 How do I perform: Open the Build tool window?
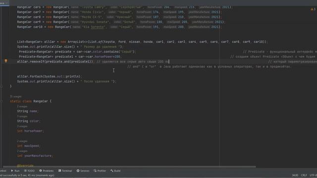(115, 171)
